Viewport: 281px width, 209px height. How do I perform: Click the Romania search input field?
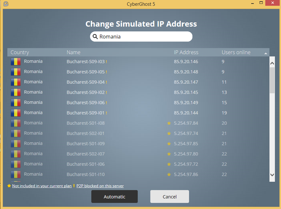(141, 37)
